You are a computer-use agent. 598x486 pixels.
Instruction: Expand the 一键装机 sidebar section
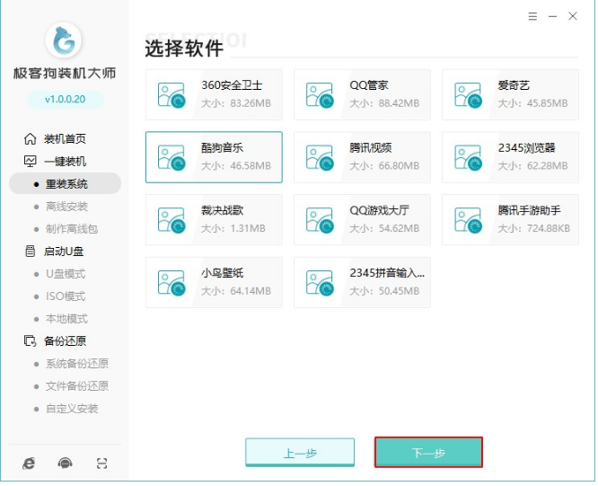click(x=65, y=161)
